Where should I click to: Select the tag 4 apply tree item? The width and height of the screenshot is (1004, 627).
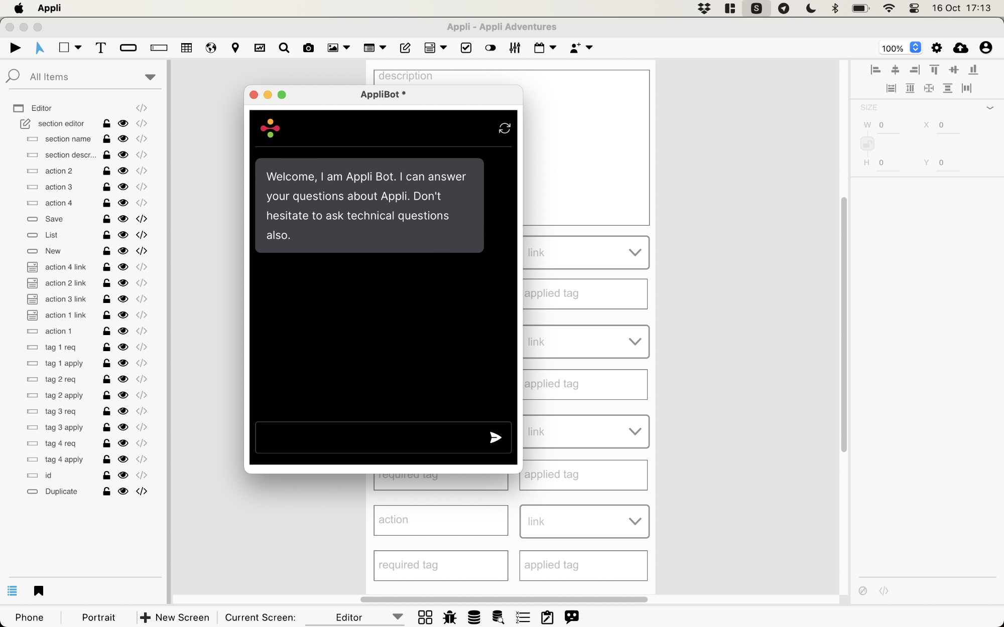pos(64,459)
